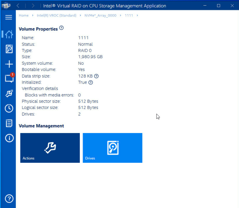
Task: Click the plus icon to create volume
Action: [9, 64]
